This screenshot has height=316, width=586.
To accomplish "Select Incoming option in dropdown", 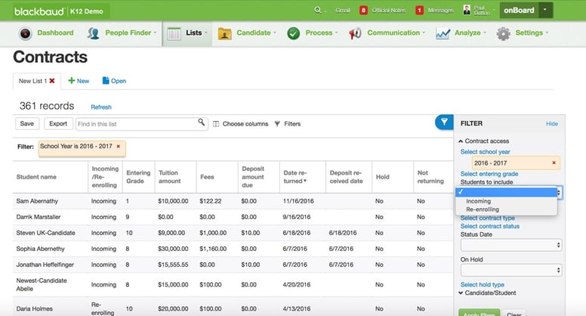I will click(x=478, y=201).
